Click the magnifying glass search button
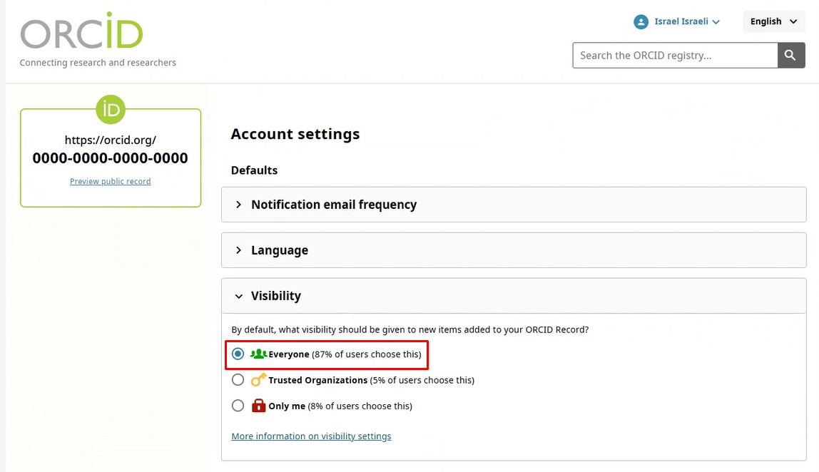This screenshot has width=819, height=472. pyautogui.click(x=790, y=56)
